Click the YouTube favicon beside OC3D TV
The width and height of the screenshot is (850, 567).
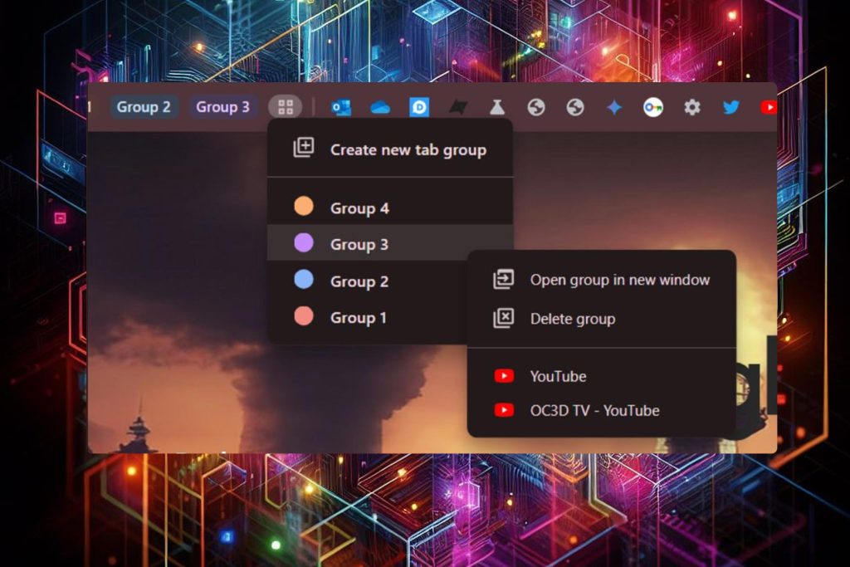click(504, 410)
